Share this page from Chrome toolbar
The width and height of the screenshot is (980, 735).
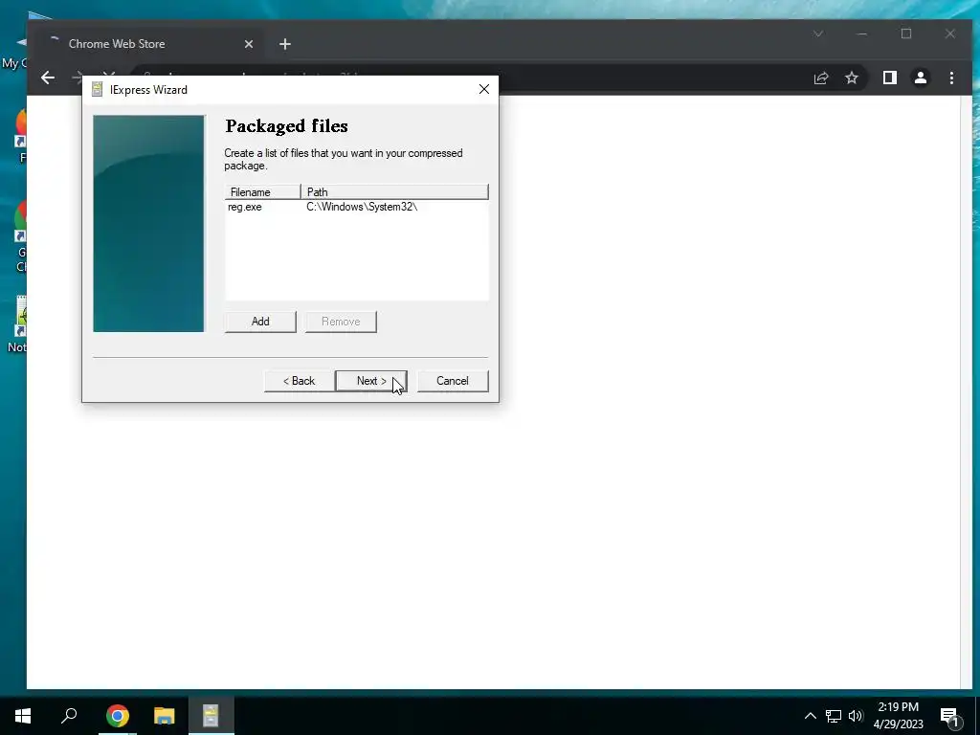coord(820,78)
